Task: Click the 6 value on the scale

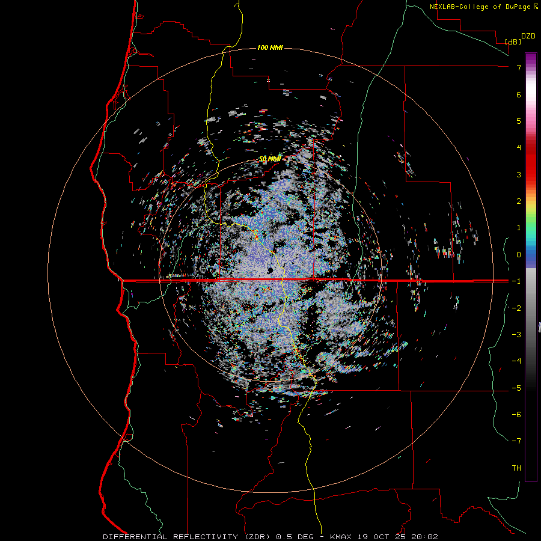Action: 519,94
